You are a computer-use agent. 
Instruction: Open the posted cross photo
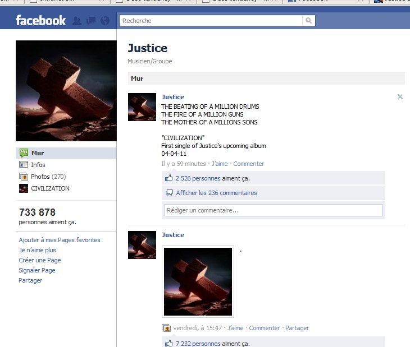point(198,281)
